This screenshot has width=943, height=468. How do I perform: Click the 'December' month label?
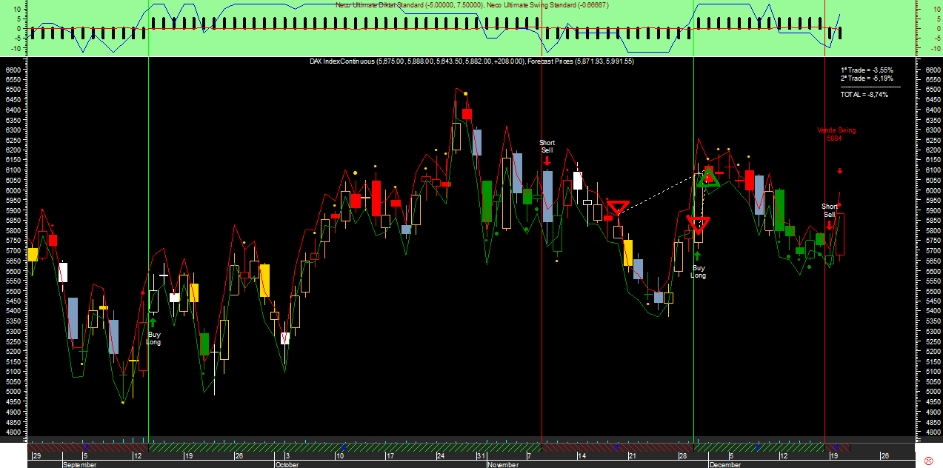tap(725, 464)
